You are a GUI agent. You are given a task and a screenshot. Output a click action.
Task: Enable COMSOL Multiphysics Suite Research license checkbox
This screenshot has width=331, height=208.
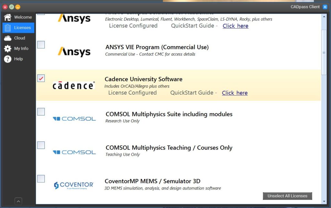(x=41, y=112)
